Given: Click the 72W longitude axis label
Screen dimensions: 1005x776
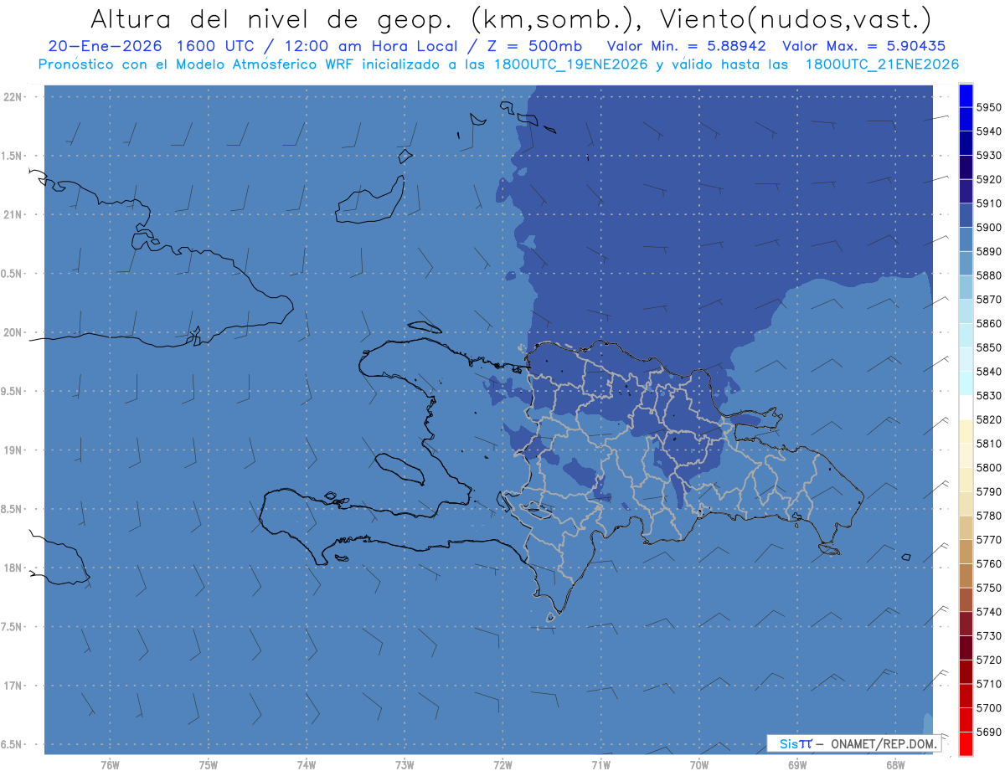Looking at the screenshot, I should click(x=503, y=764).
